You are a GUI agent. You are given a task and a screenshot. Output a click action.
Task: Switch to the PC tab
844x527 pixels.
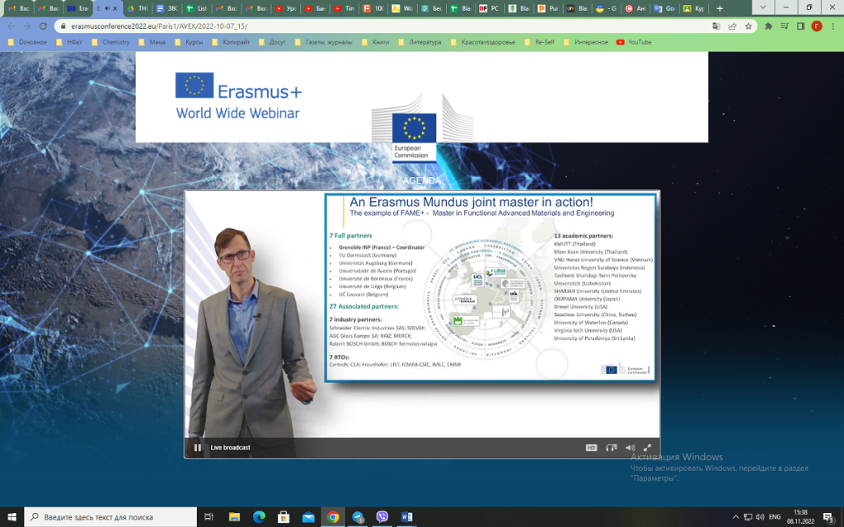pos(490,8)
